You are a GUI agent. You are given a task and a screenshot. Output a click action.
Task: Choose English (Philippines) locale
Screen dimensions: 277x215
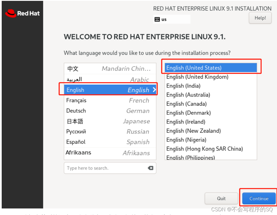[x=211, y=157]
